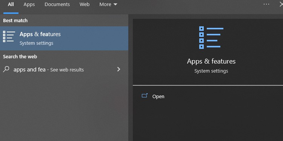283x141 pixels.
Task: Click 'apps and fea - See web results'
Action: [49, 70]
